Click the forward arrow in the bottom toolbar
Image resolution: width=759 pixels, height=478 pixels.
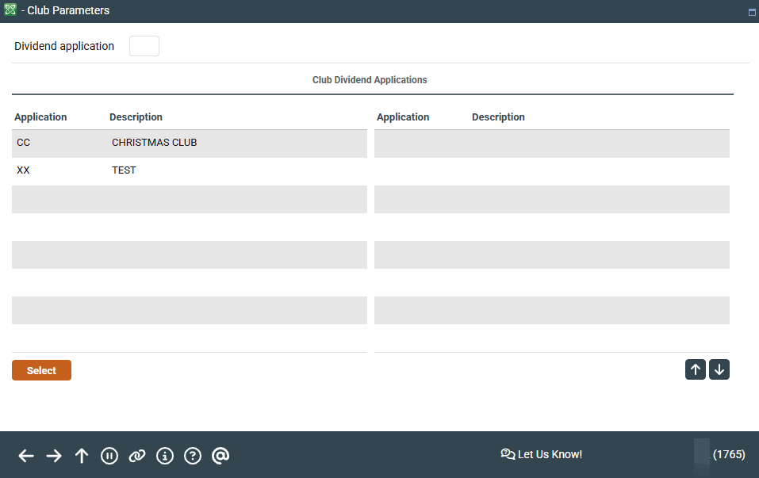click(x=54, y=455)
